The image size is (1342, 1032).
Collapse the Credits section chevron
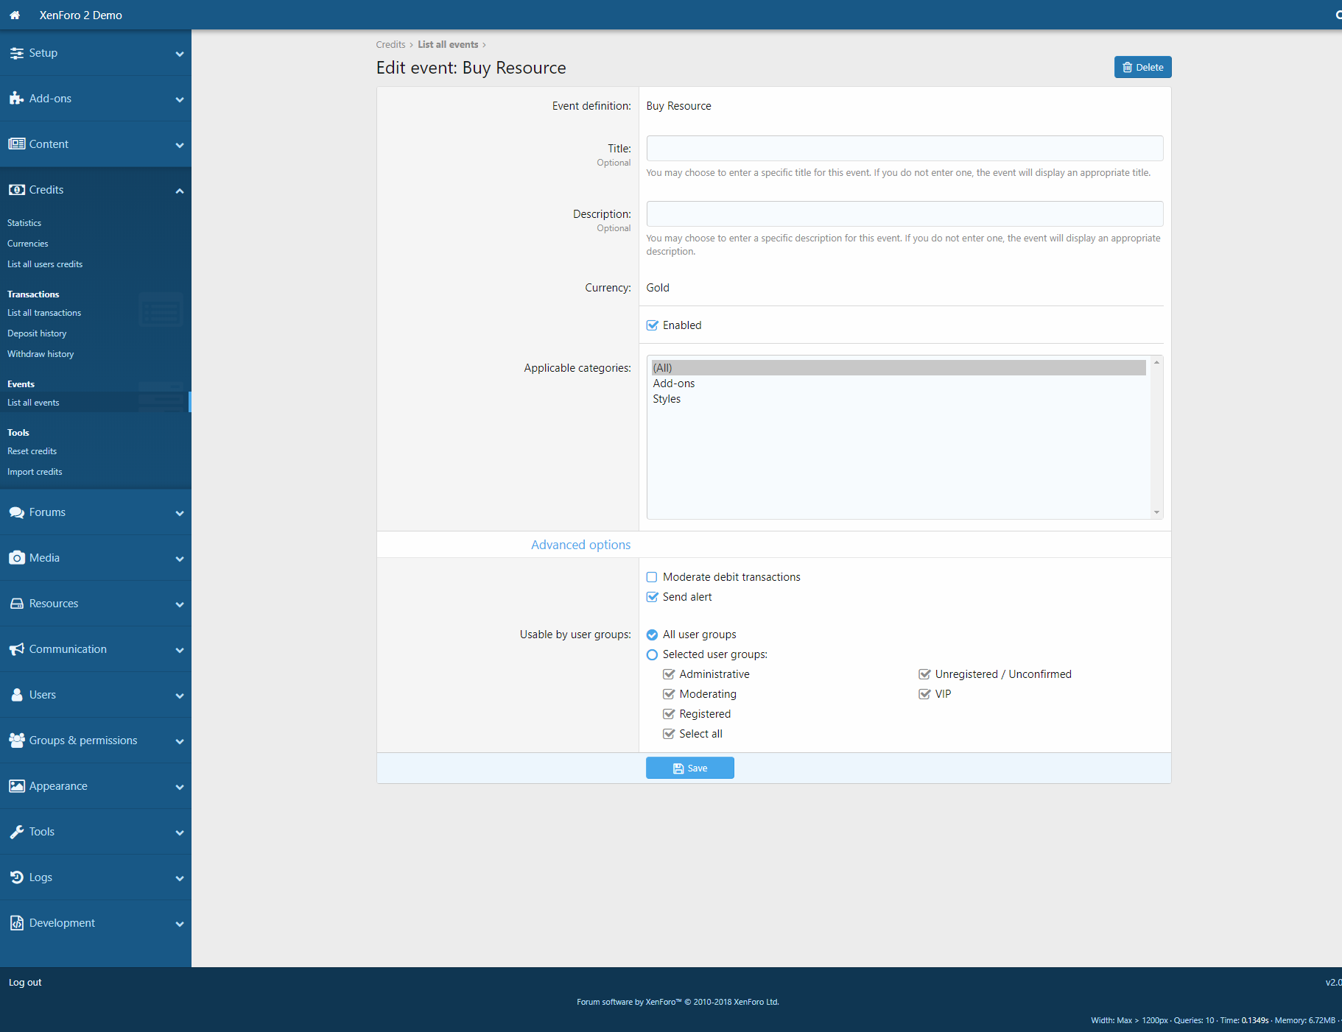pos(180,191)
